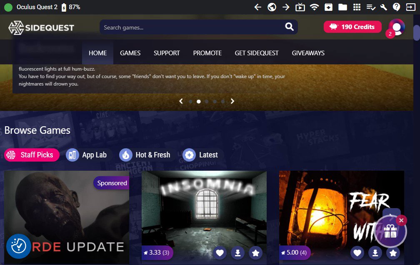Open the stream/cast TV icon
The width and height of the screenshot is (420, 265).
[300, 7]
